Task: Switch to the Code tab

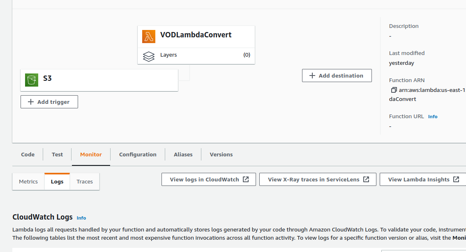Action: pos(28,155)
